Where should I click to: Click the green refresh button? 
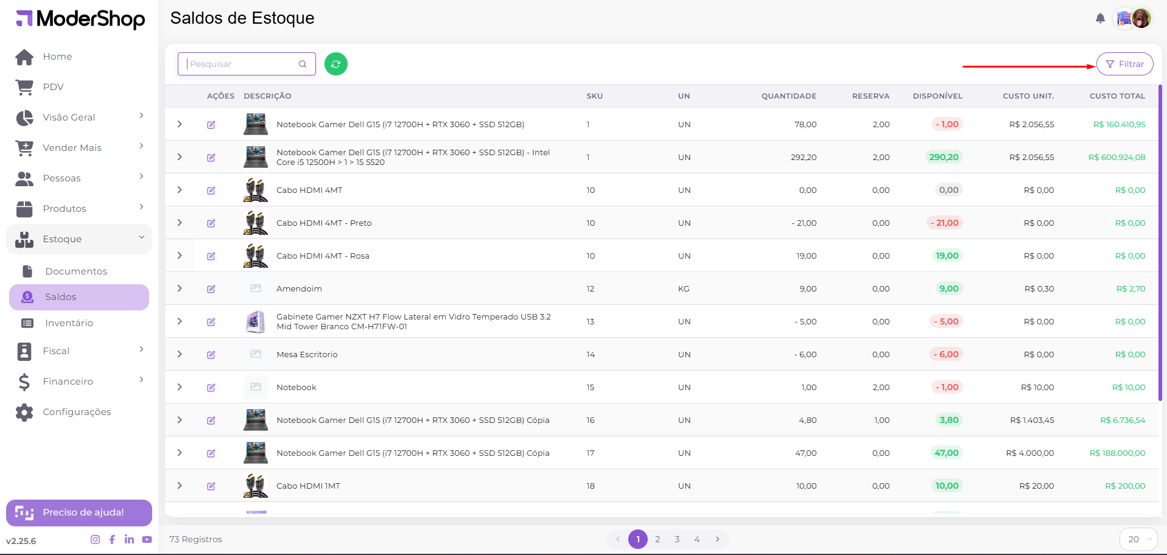point(335,64)
